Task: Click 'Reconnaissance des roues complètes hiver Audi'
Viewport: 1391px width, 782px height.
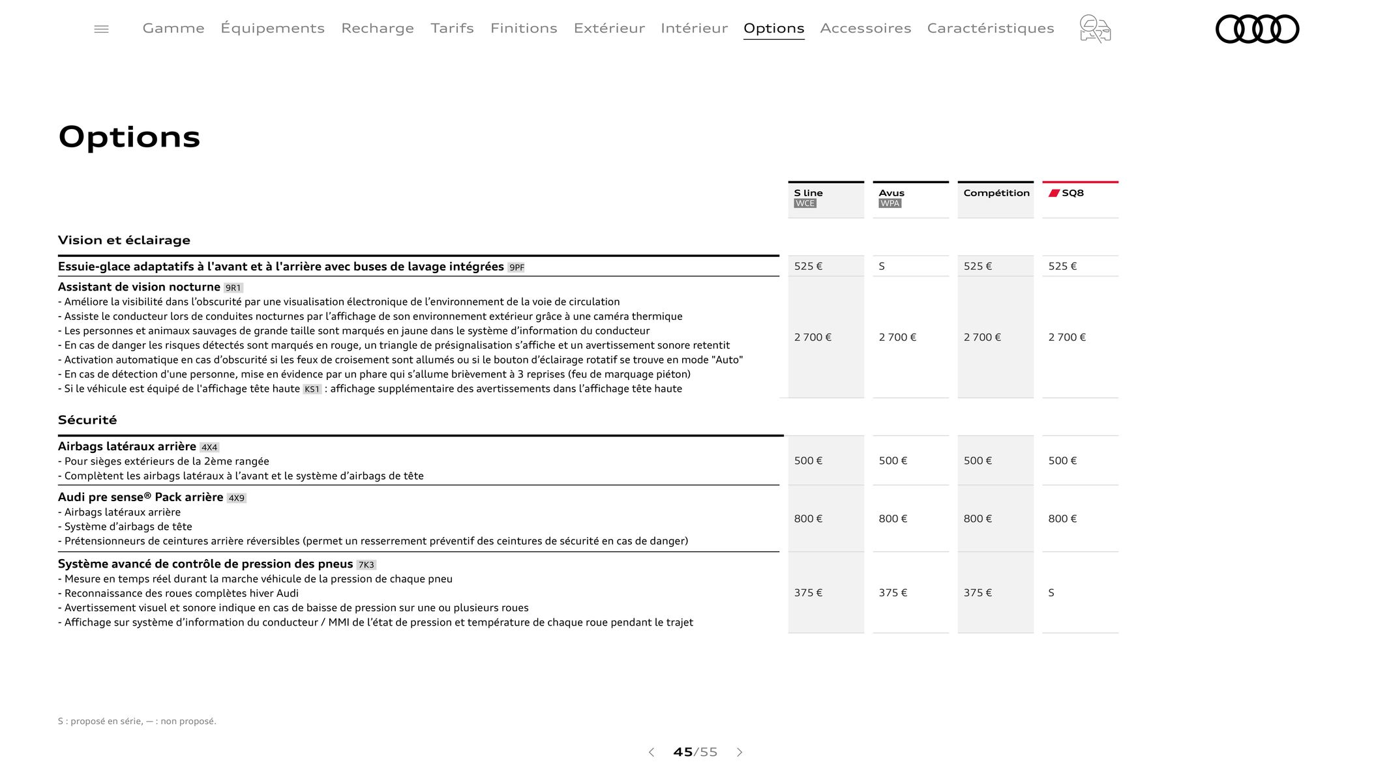Action: click(178, 593)
